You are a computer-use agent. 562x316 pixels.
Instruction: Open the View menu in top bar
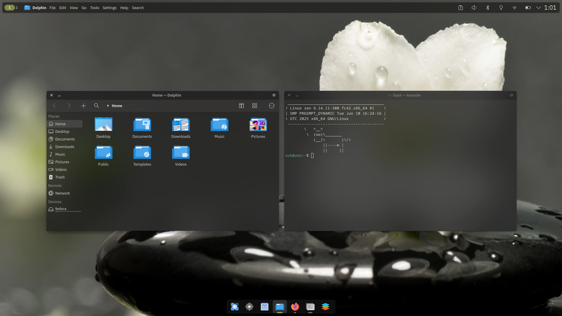point(73,8)
